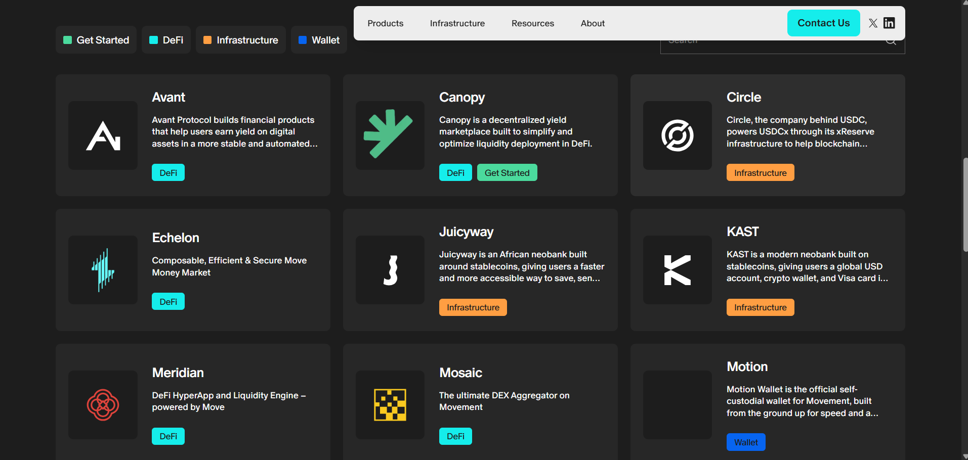Image resolution: width=968 pixels, height=460 pixels.
Task: Open the Echelon card title
Action: pos(176,238)
